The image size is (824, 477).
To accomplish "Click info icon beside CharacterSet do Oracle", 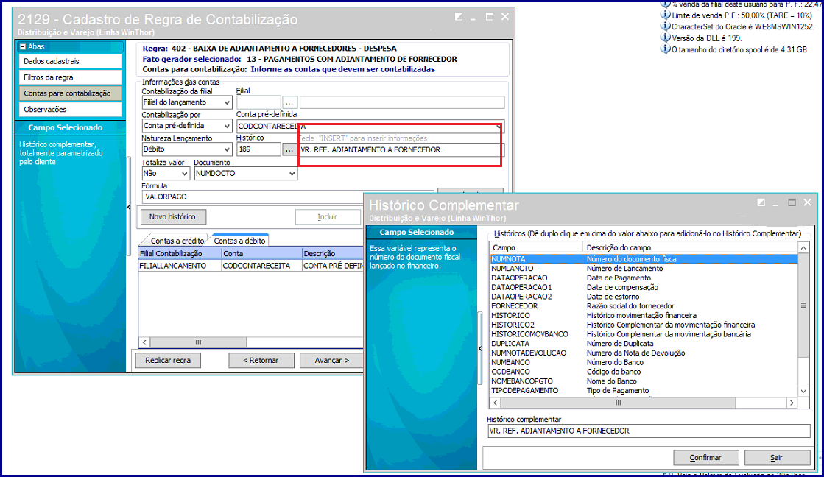I will coord(665,26).
